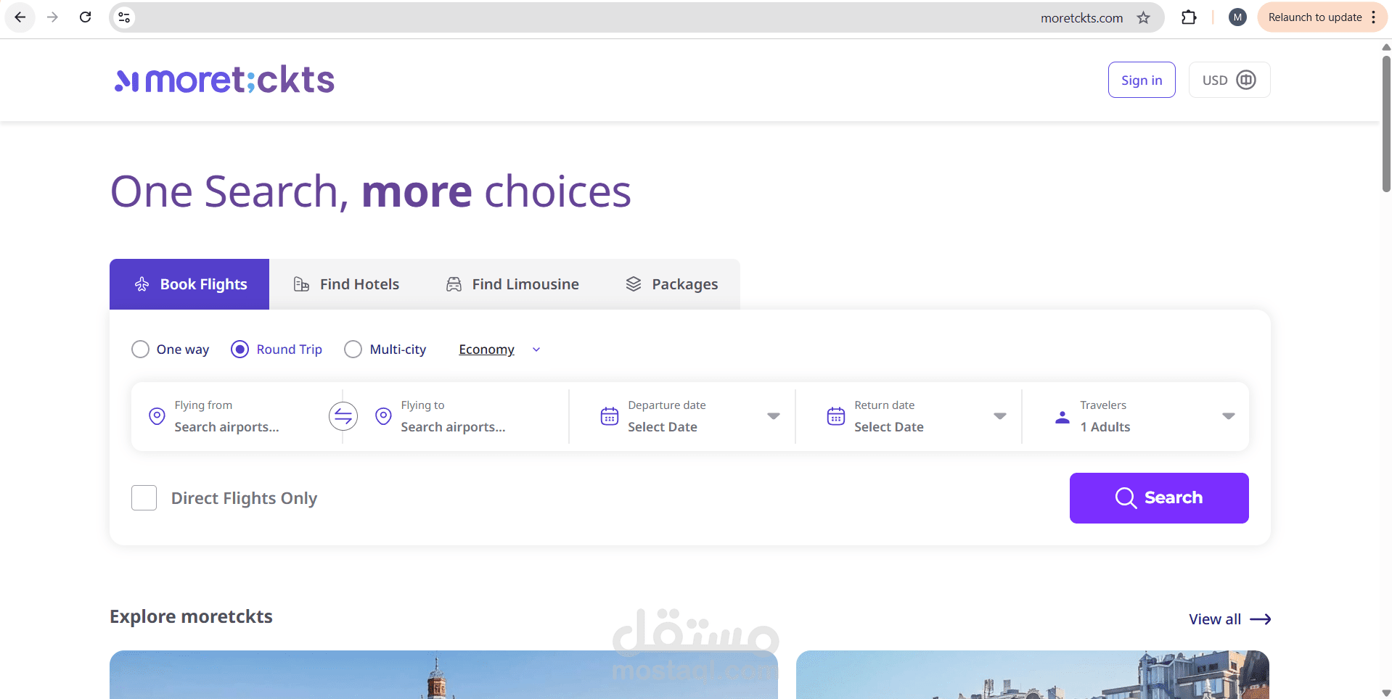This screenshot has width=1392, height=699.
Task: Click the car icon in Find Limousine tab
Action: coord(454,284)
